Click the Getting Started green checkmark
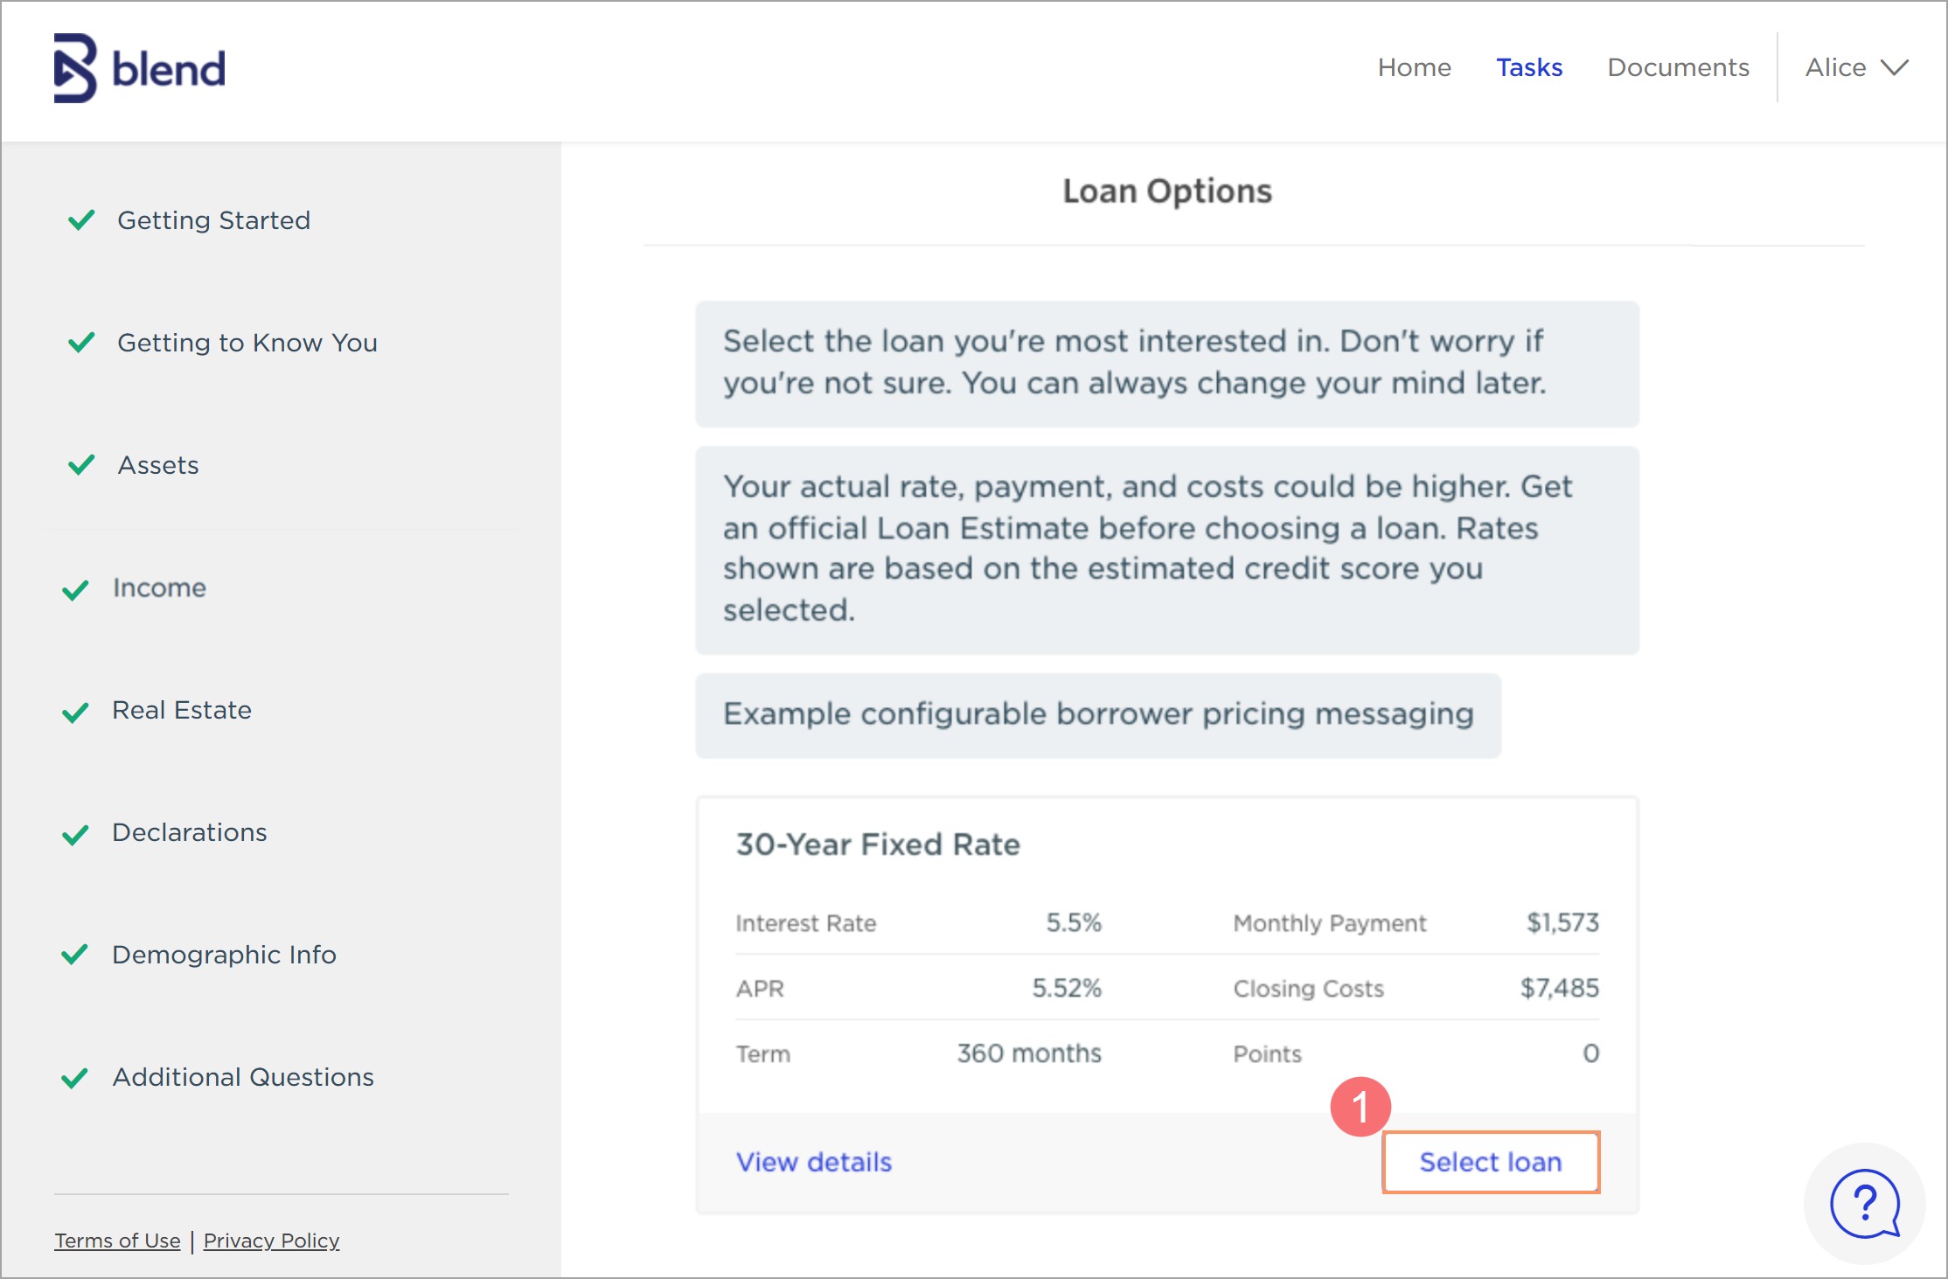 click(81, 220)
